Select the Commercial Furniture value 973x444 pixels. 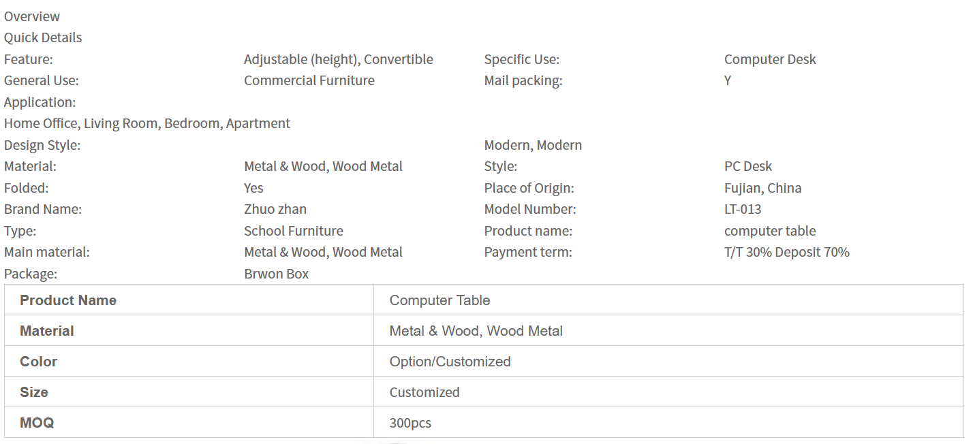click(x=309, y=80)
